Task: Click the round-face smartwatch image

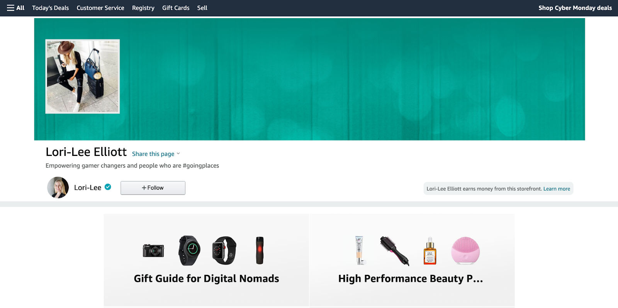Action: coord(189,250)
